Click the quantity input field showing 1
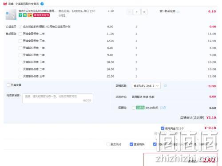The image size is (222, 166). click(x=137, y=12)
